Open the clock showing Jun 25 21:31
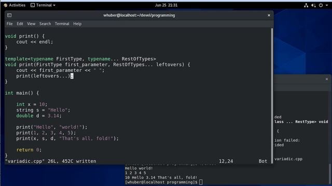 pos(166,5)
